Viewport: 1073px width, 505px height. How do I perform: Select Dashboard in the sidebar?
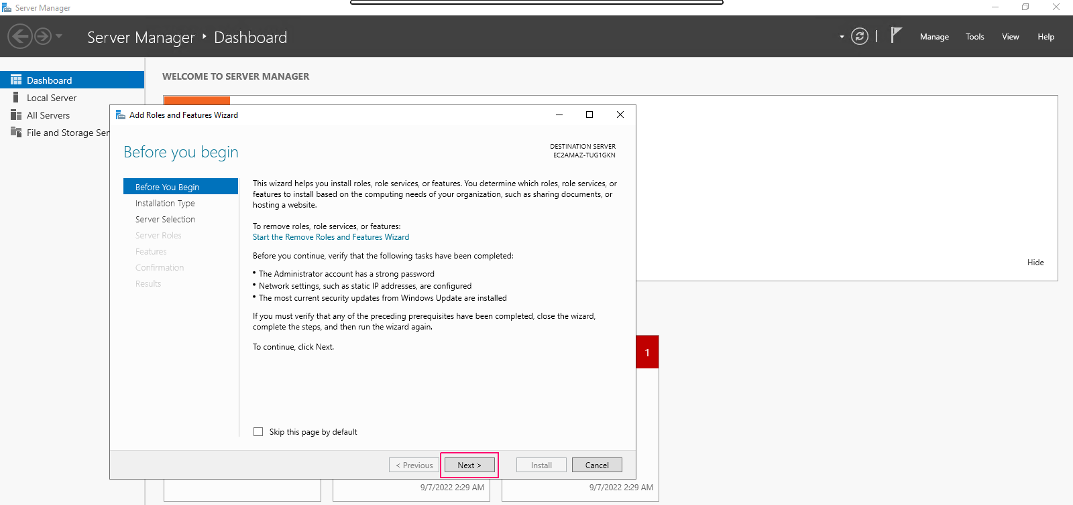click(72, 80)
